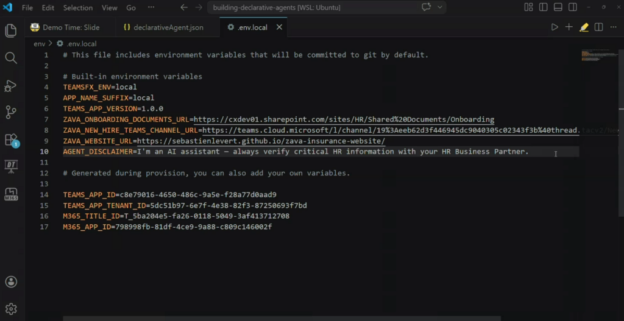Open the Demo Time presentation panel
This screenshot has width=624, height=321.
point(10,166)
